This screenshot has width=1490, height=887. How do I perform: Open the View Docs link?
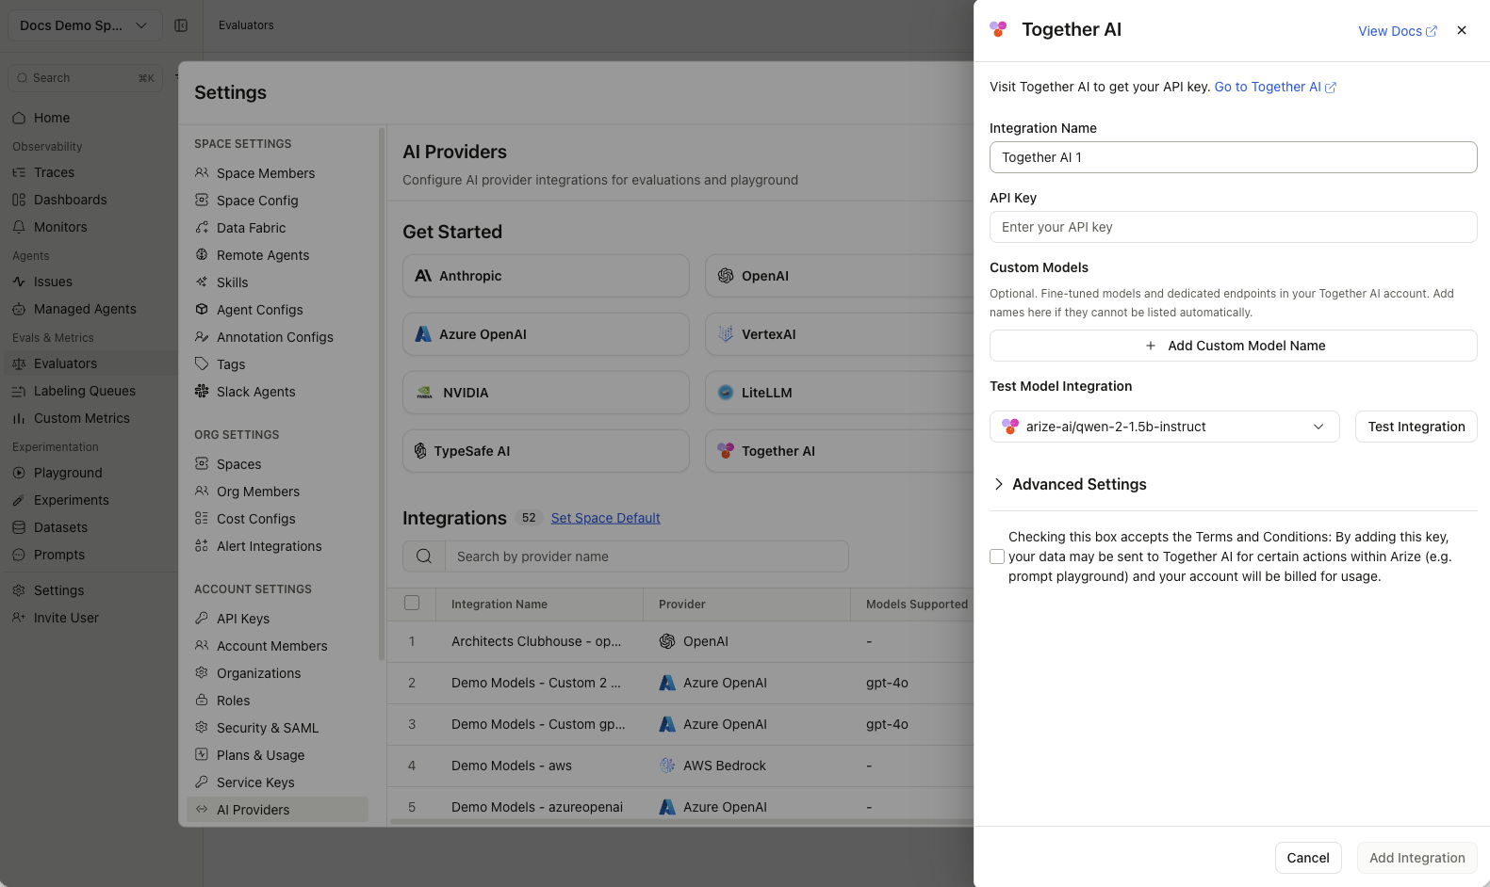click(1398, 31)
